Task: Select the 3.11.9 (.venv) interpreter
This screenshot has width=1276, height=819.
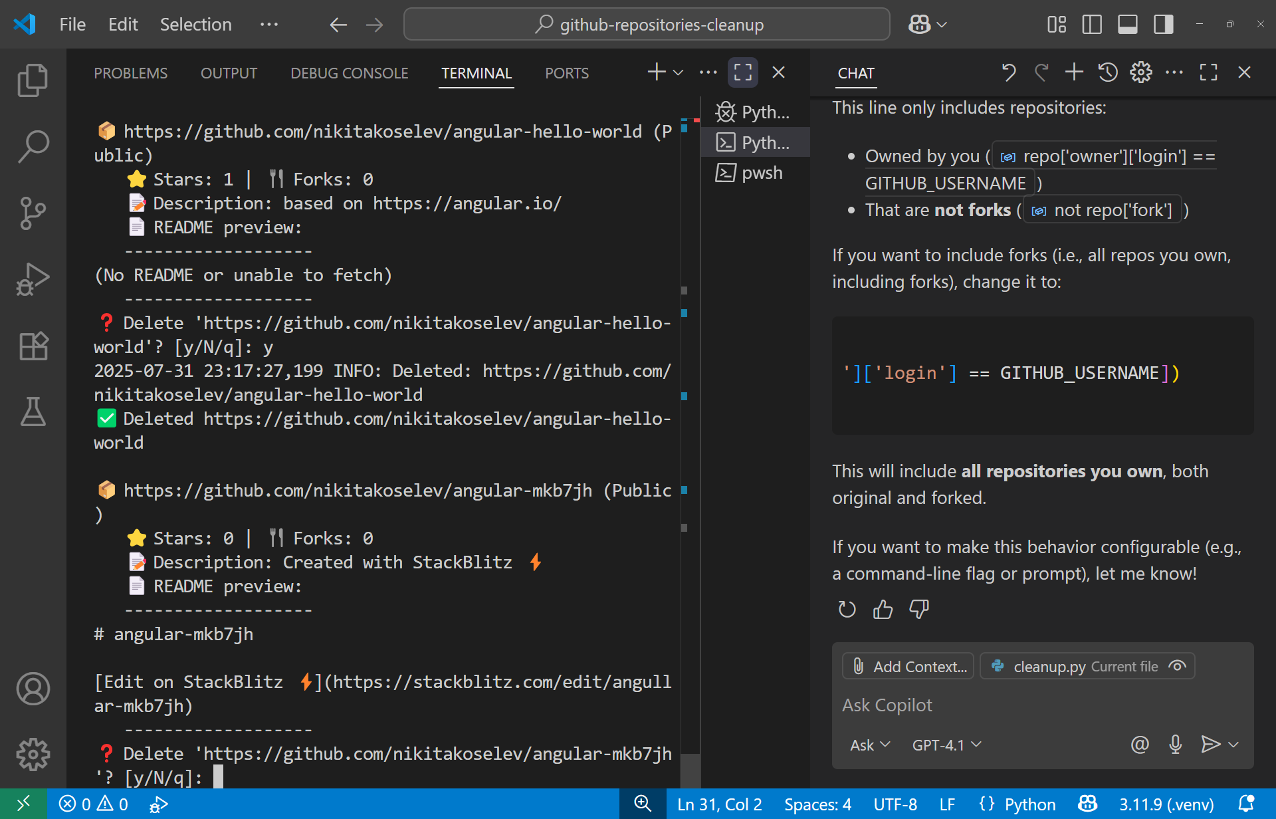Action: 1166,804
